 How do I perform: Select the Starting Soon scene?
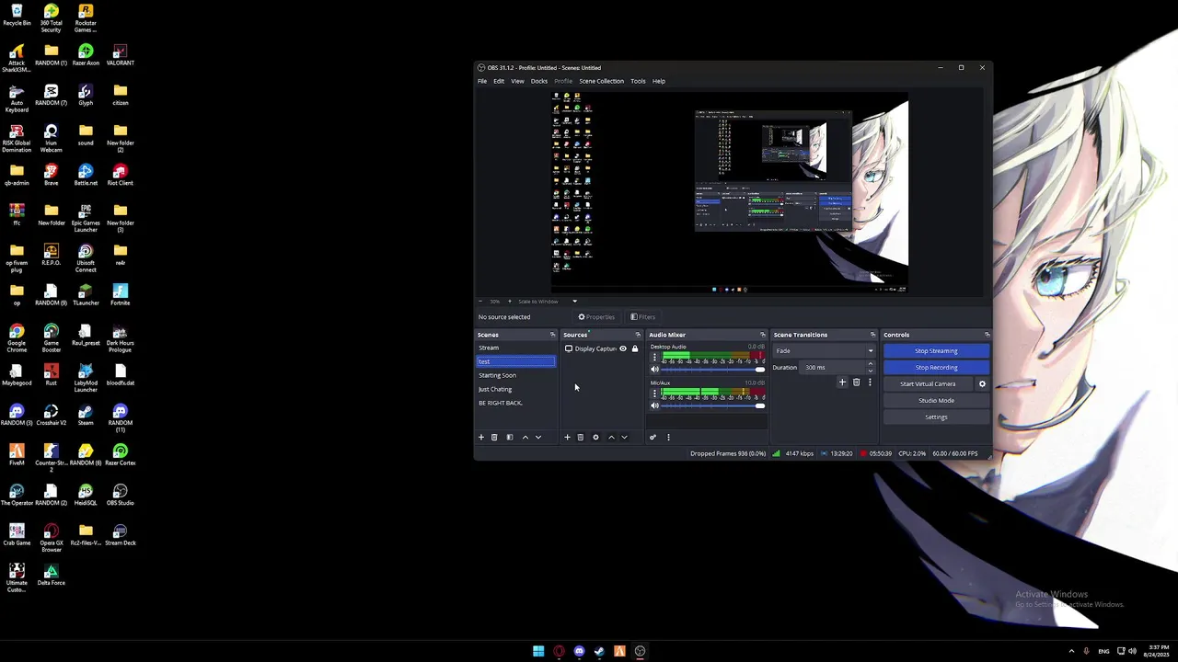pos(515,375)
